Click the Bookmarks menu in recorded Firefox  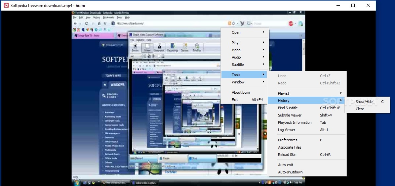pos(108,18)
